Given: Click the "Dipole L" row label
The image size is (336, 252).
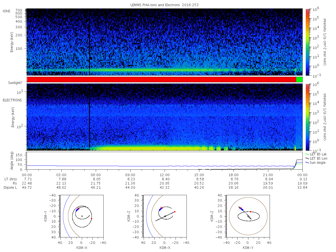Looking at the screenshot, I should pyautogui.click(x=10, y=187).
